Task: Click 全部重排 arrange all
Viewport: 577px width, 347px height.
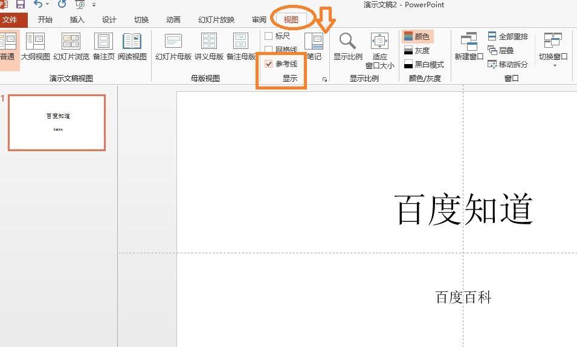Action: pos(508,36)
